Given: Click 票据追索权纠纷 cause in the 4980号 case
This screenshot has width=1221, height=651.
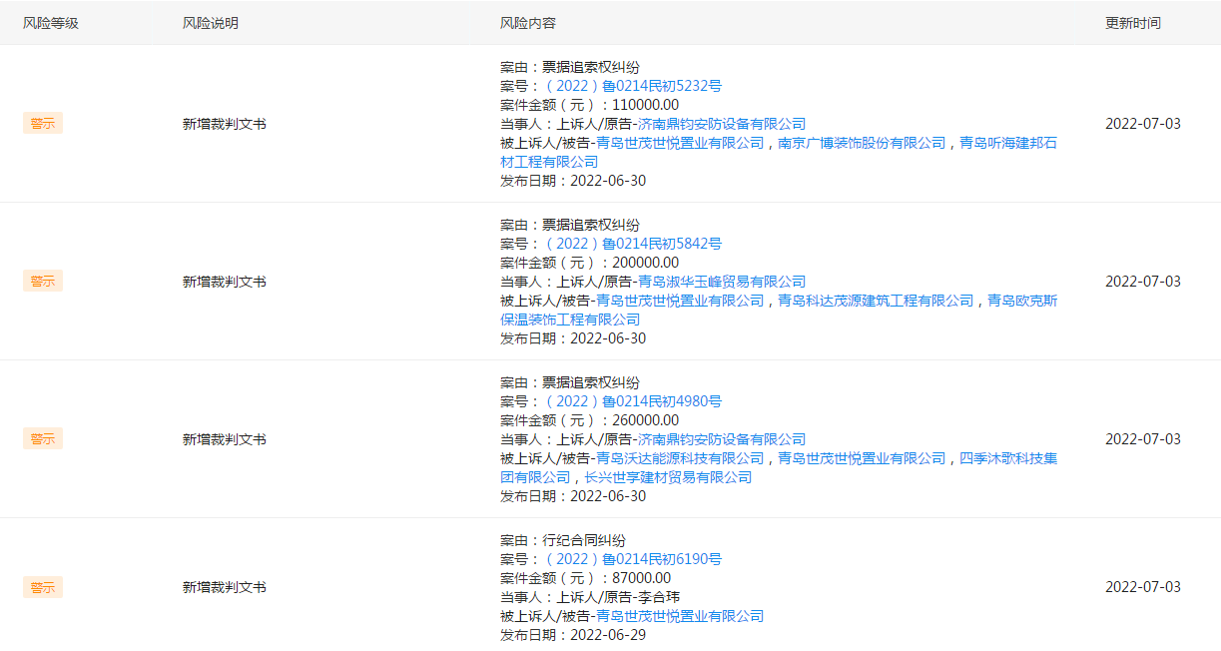Looking at the screenshot, I should pyautogui.click(x=591, y=382).
